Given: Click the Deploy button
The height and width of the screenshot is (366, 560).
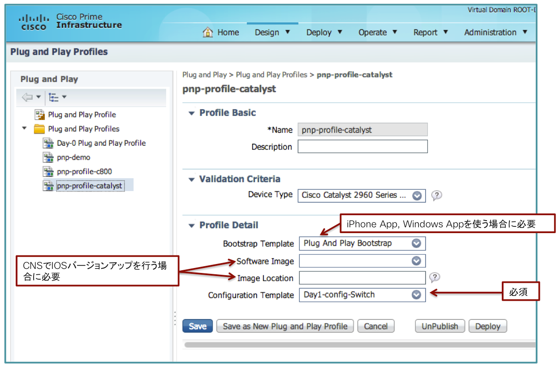Looking at the screenshot, I should [x=487, y=326].
